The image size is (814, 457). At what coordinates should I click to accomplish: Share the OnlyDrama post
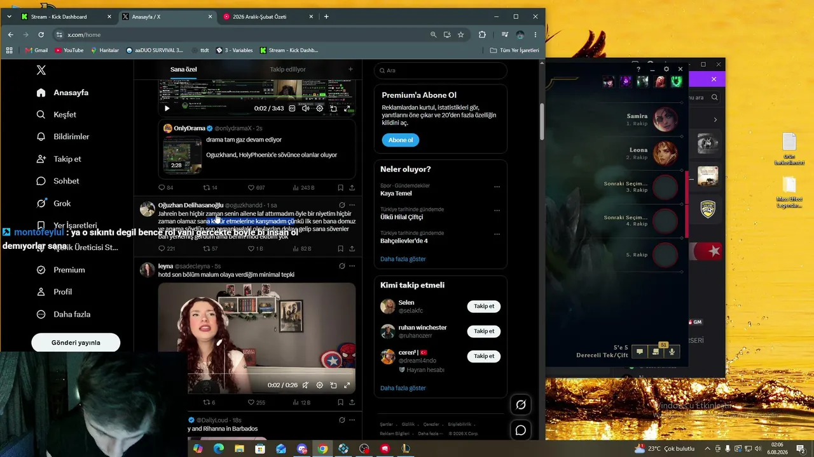[352, 188]
